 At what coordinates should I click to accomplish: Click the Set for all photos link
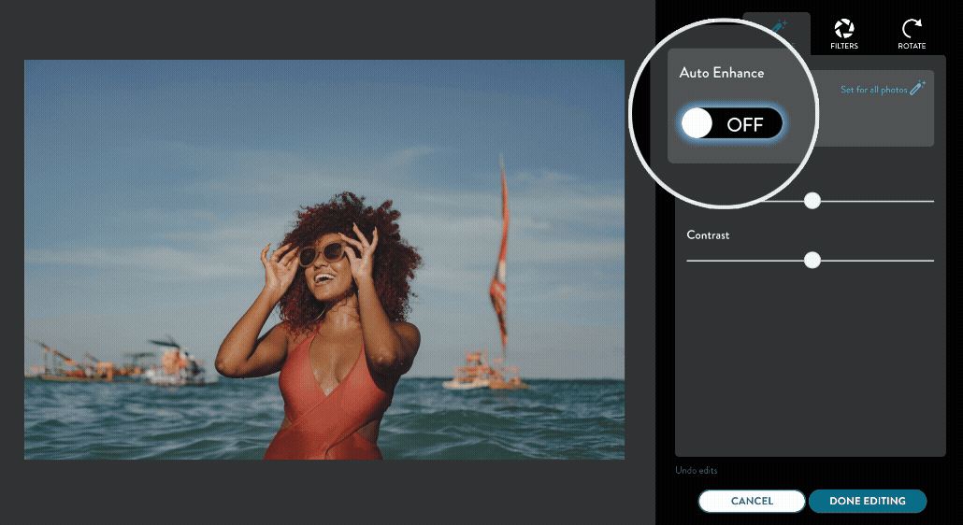[x=873, y=90]
